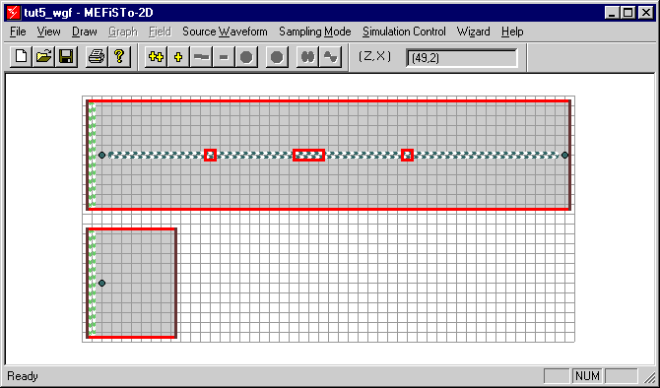Click the grayed single-dash toolbar icon
The width and height of the screenshot is (660, 388).
click(224, 57)
